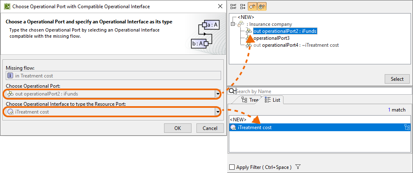413x173 pixels.
Task: Switch to the List tab
Action: (x=272, y=100)
